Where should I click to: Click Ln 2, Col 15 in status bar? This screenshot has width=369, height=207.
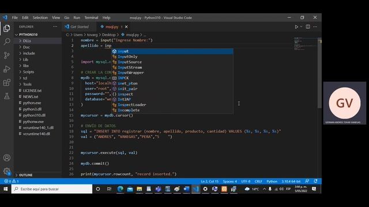[x=209, y=181]
